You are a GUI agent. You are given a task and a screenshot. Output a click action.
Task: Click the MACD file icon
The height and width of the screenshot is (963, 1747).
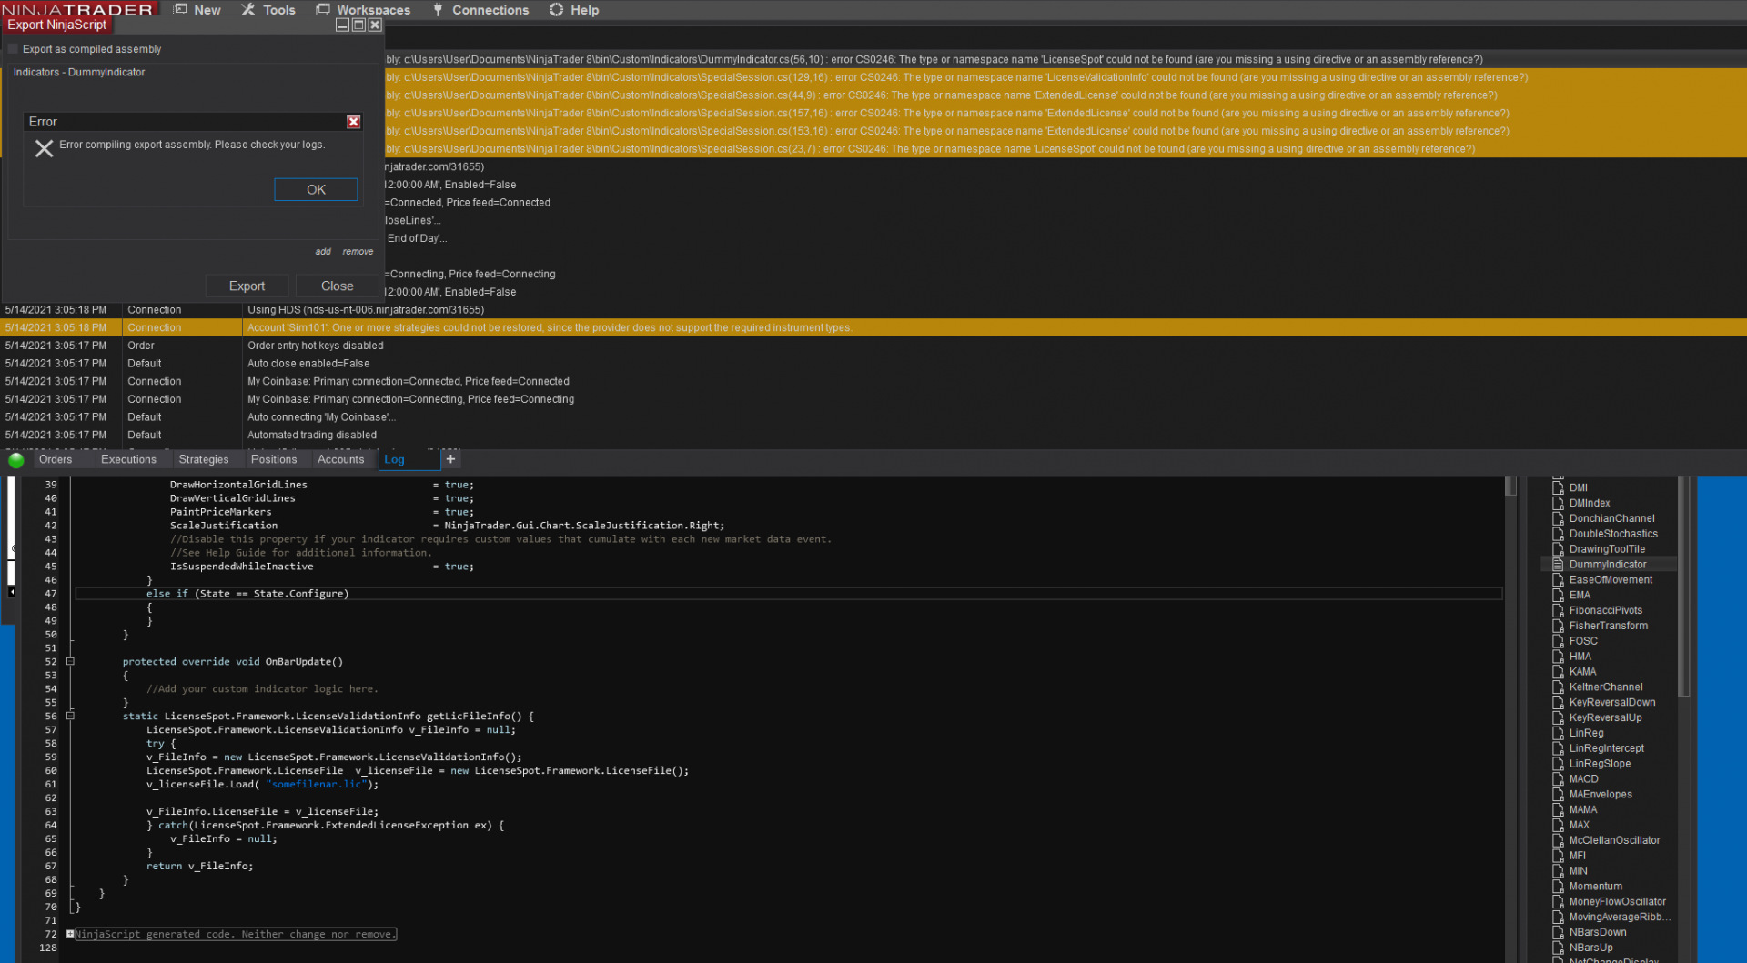(1558, 779)
